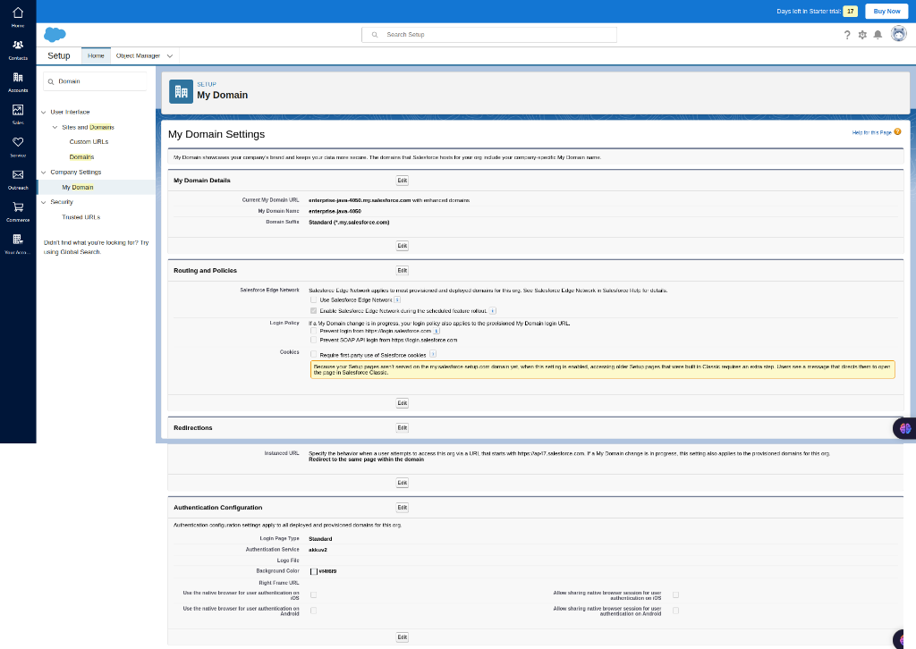916x649 pixels.
Task: Open the Commerce cart icon
Action: (18, 207)
